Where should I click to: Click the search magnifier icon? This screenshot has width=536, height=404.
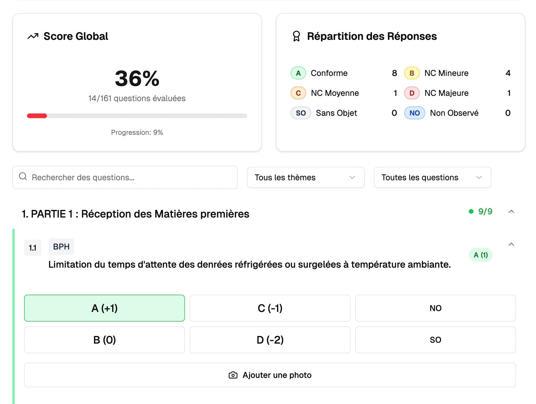click(x=23, y=176)
